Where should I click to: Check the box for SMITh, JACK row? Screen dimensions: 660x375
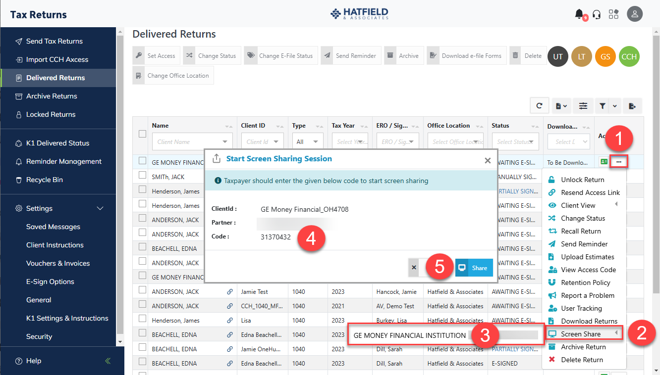143,175
